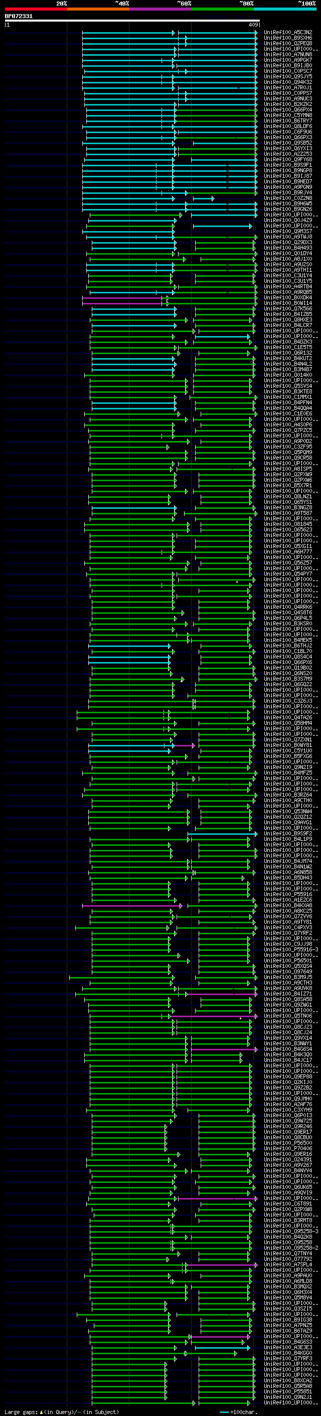Open hit UniRef100_Q9N2J1
Image resolution: width=321 pixels, height=1416 pixels.
(x=288, y=1397)
